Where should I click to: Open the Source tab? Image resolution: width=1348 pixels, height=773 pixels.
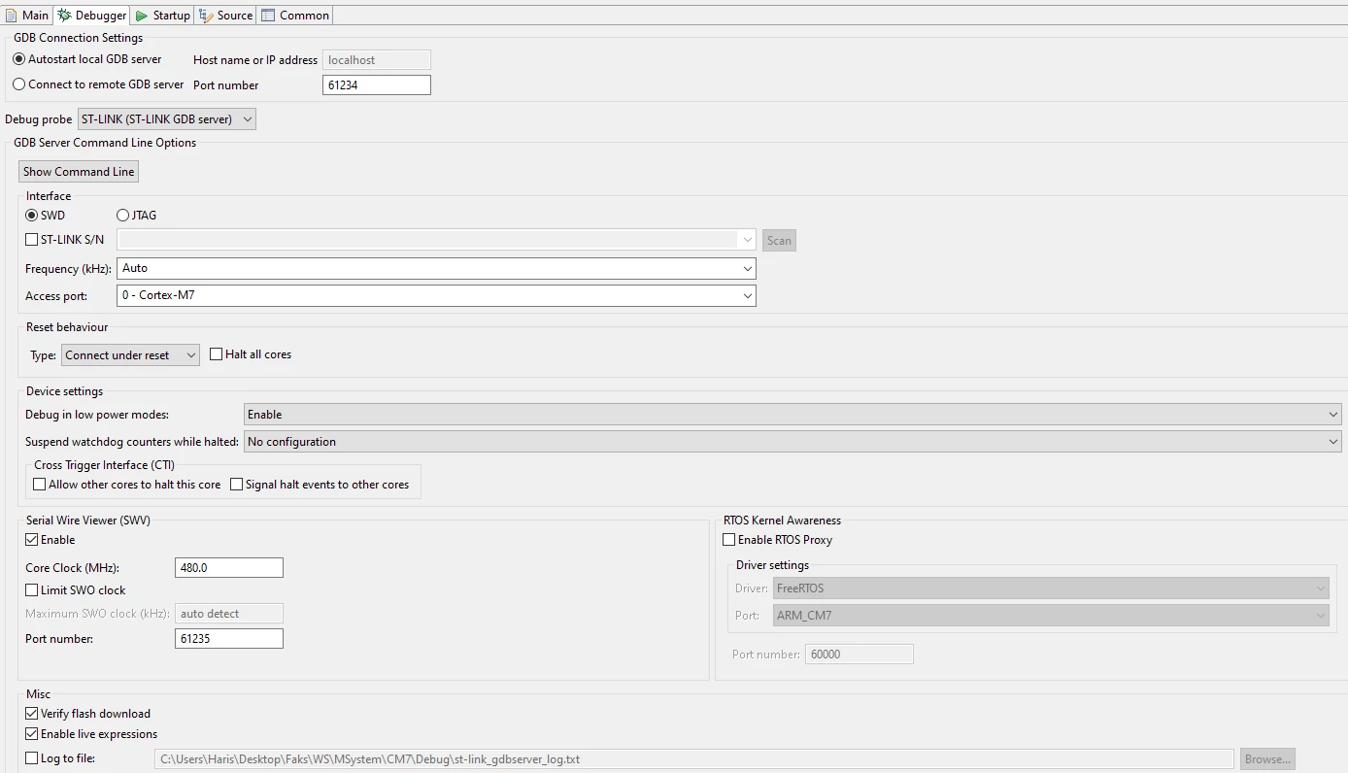(x=225, y=15)
